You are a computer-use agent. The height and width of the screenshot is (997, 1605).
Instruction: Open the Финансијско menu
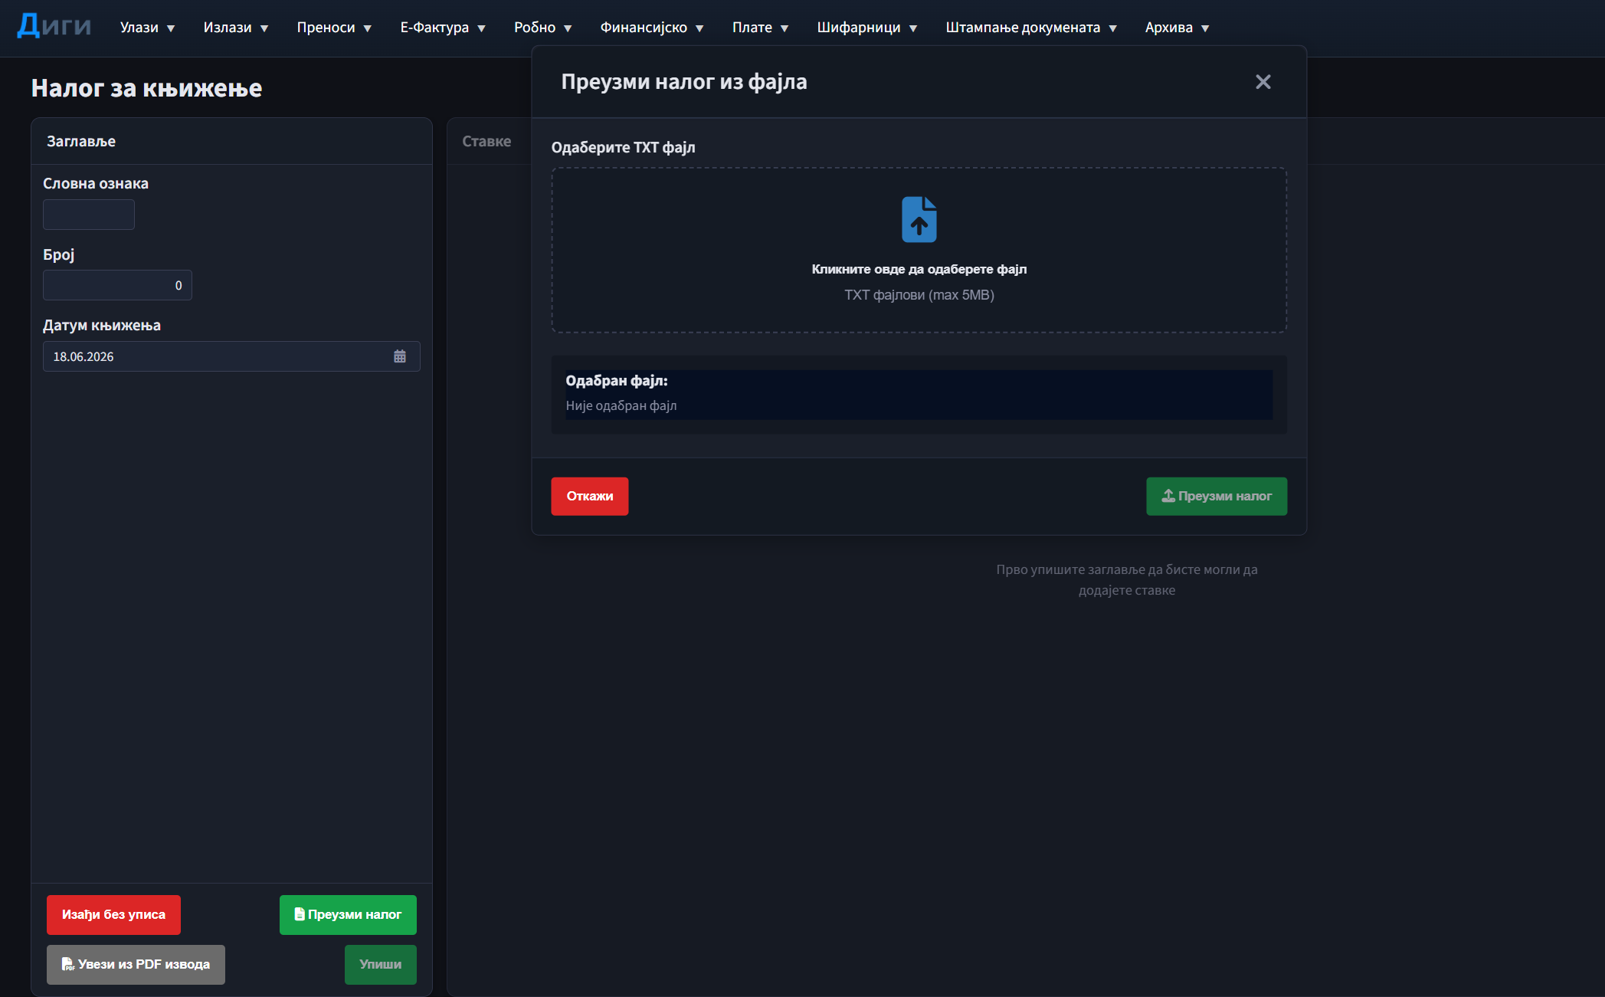click(651, 28)
